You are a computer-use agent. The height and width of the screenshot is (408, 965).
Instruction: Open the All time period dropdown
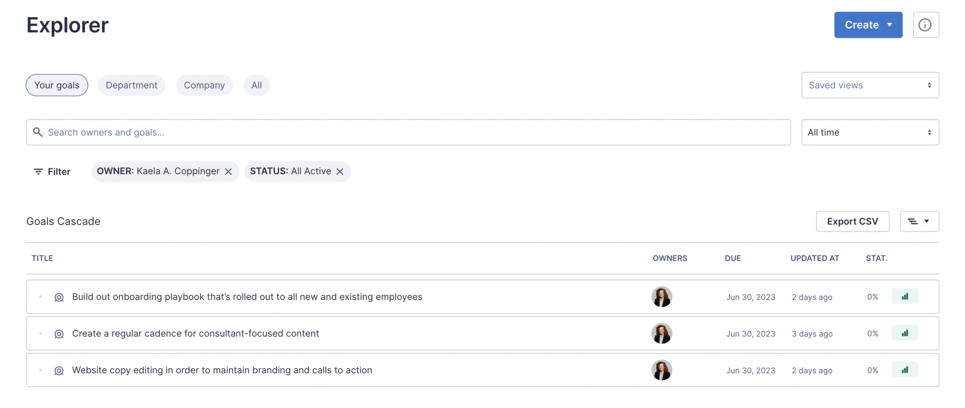(x=870, y=132)
